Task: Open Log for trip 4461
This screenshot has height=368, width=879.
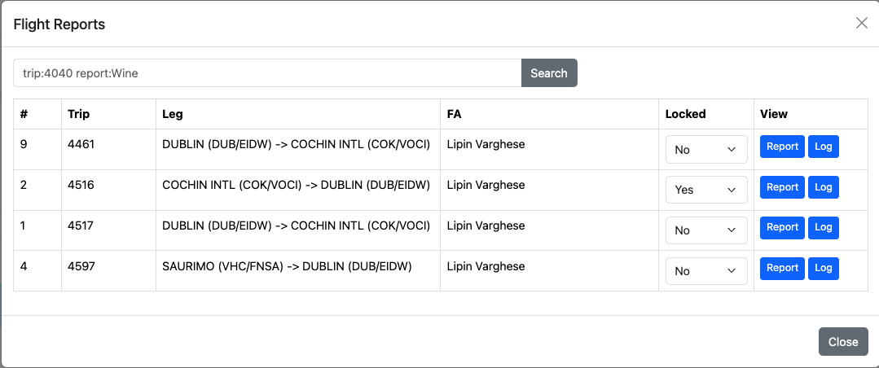Action: [824, 147]
